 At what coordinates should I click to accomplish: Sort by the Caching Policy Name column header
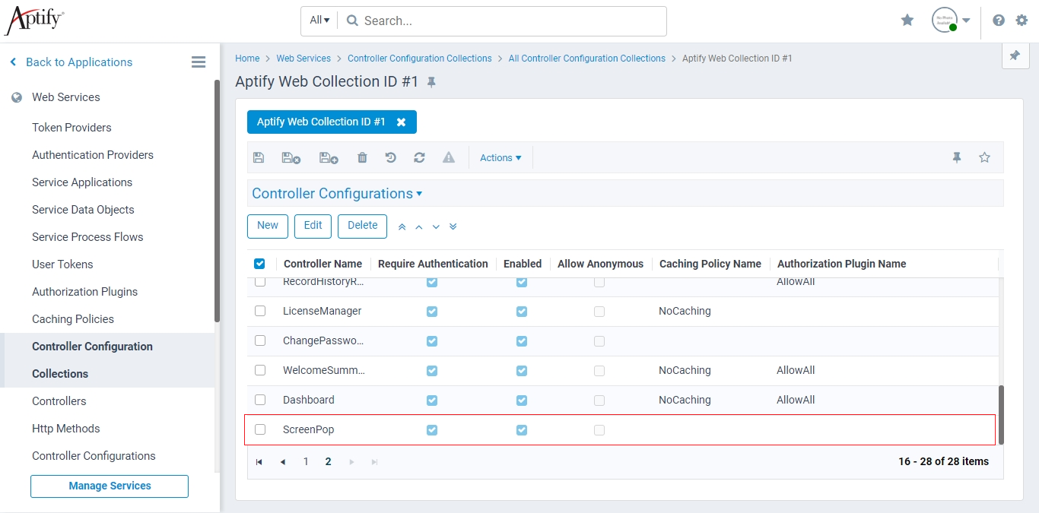[x=710, y=264]
